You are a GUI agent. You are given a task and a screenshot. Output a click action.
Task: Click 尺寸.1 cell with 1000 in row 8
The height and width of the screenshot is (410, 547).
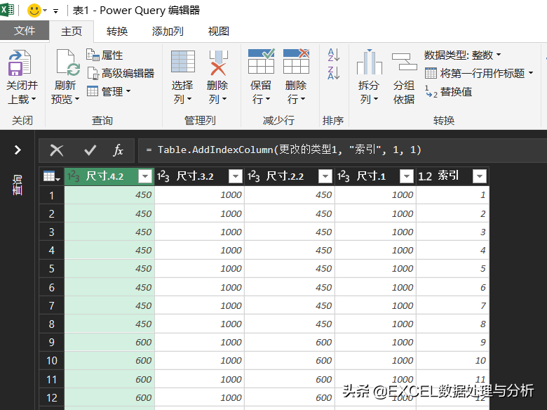pyautogui.click(x=375, y=324)
